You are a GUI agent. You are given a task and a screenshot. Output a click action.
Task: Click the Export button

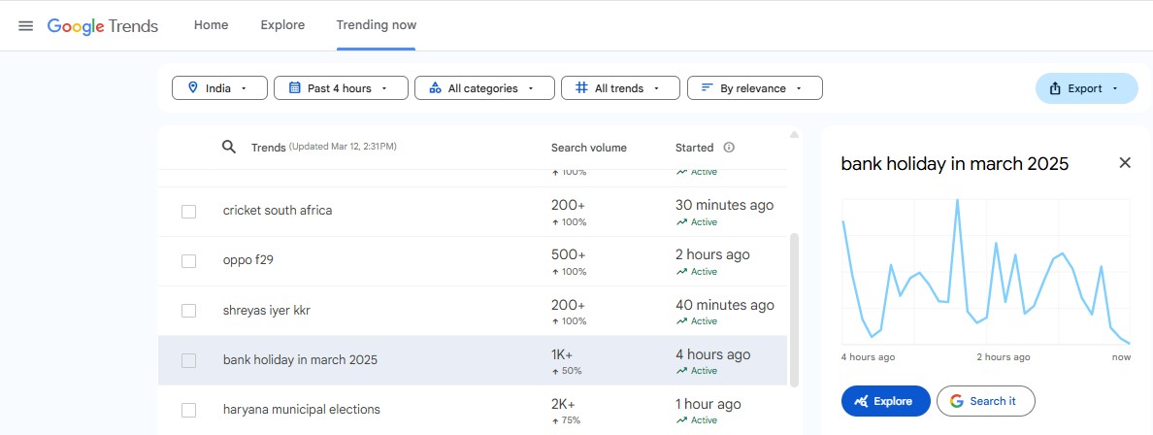click(x=1085, y=88)
